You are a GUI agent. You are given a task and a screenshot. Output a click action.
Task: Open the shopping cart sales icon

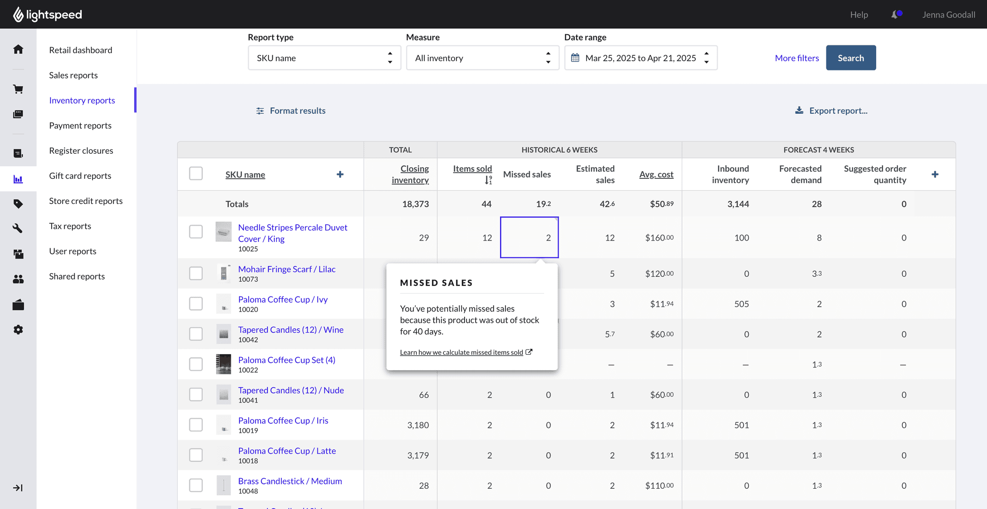[18, 89]
